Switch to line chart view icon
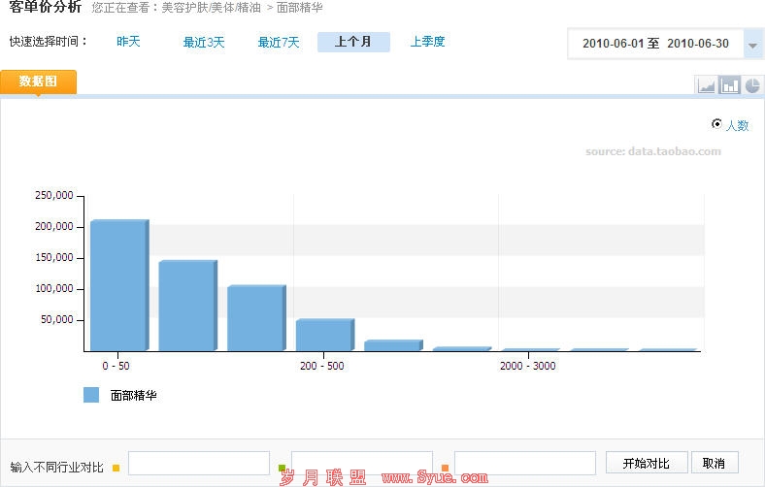Screen dimensions: 765x487 tap(706, 85)
